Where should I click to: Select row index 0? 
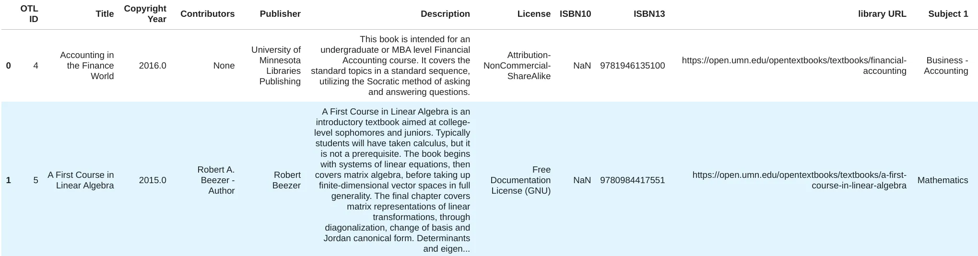pyautogui.click(x=8, y=66)
